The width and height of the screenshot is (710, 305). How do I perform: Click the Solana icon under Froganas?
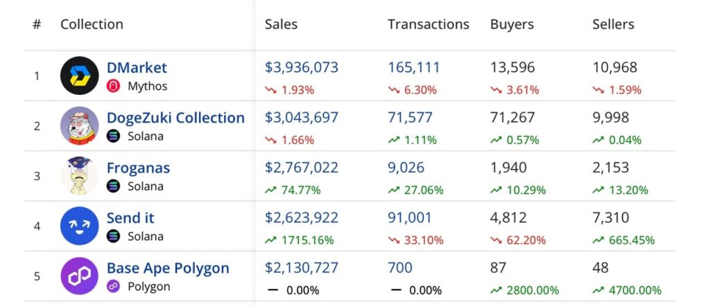114,186
